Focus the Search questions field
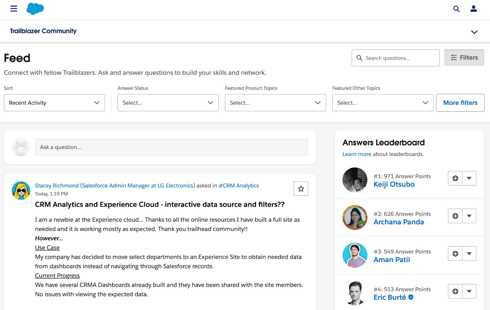Viewport: 490px width, 310px height. (x=396, y=58)
